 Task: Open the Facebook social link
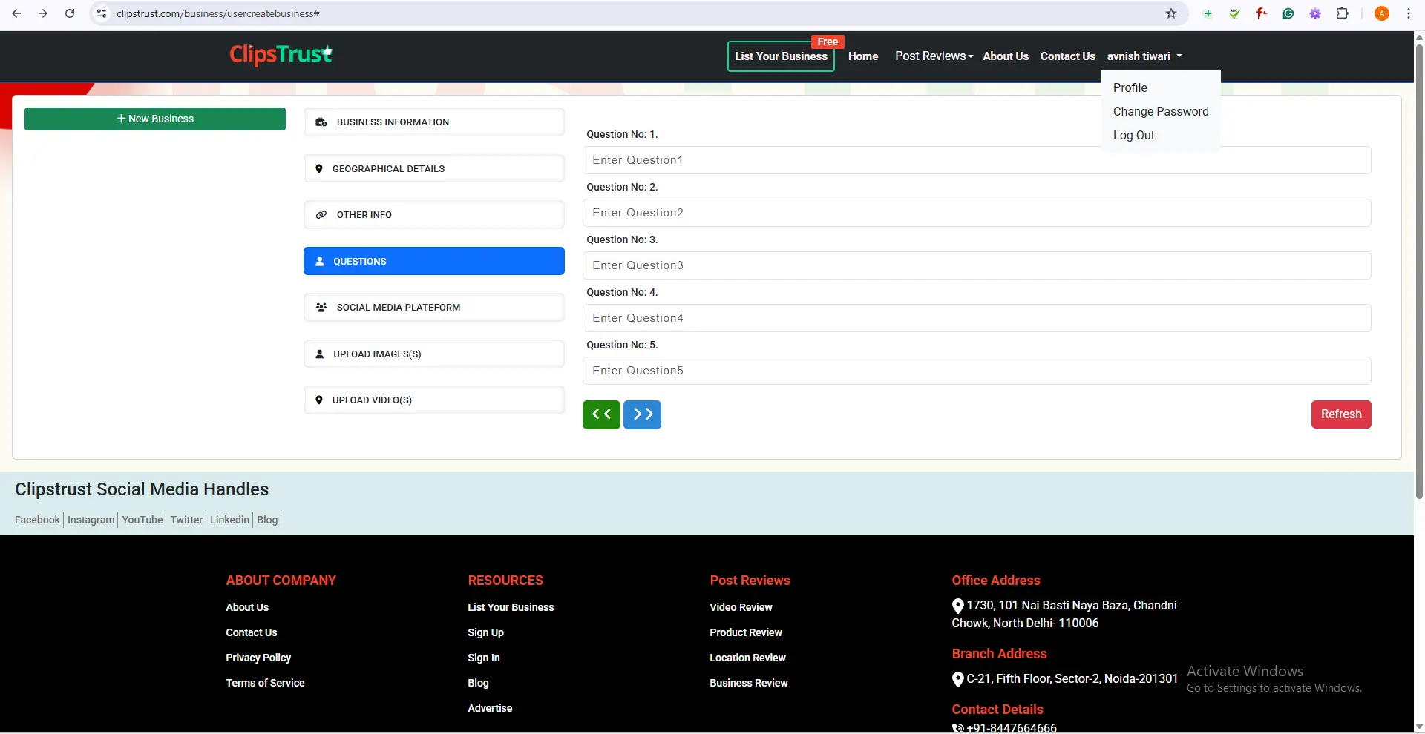[x=37, y=520]
